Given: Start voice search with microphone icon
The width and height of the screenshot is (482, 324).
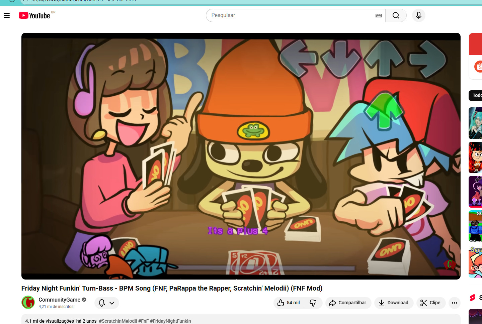Looking at the screenshot, I should 418,15.
